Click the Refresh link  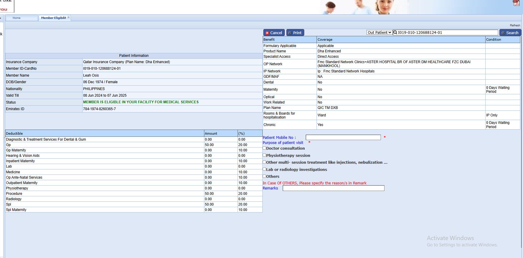coord(515,25)
